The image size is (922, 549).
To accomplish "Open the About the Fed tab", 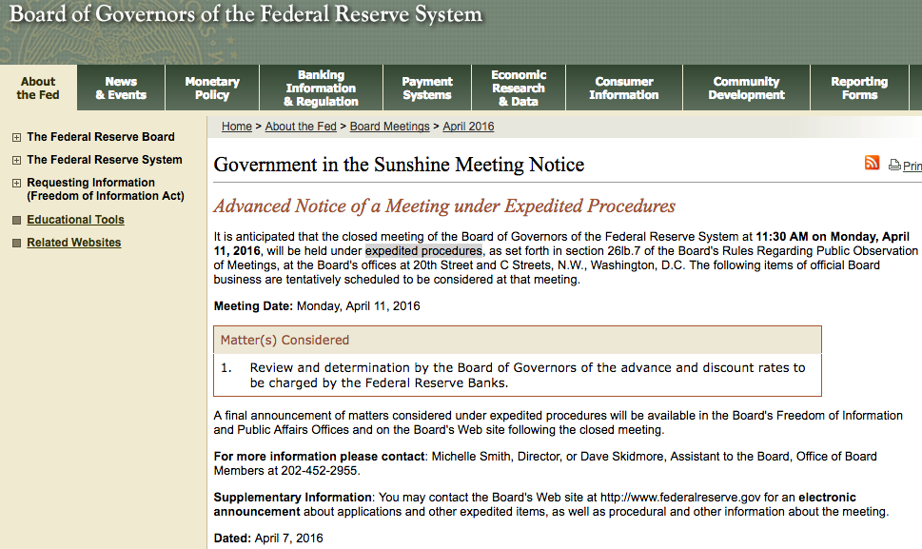I will (38, 88).
